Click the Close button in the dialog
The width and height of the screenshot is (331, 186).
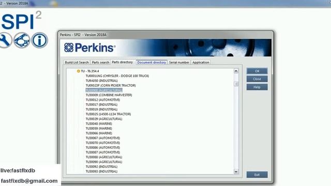point(257,79)
